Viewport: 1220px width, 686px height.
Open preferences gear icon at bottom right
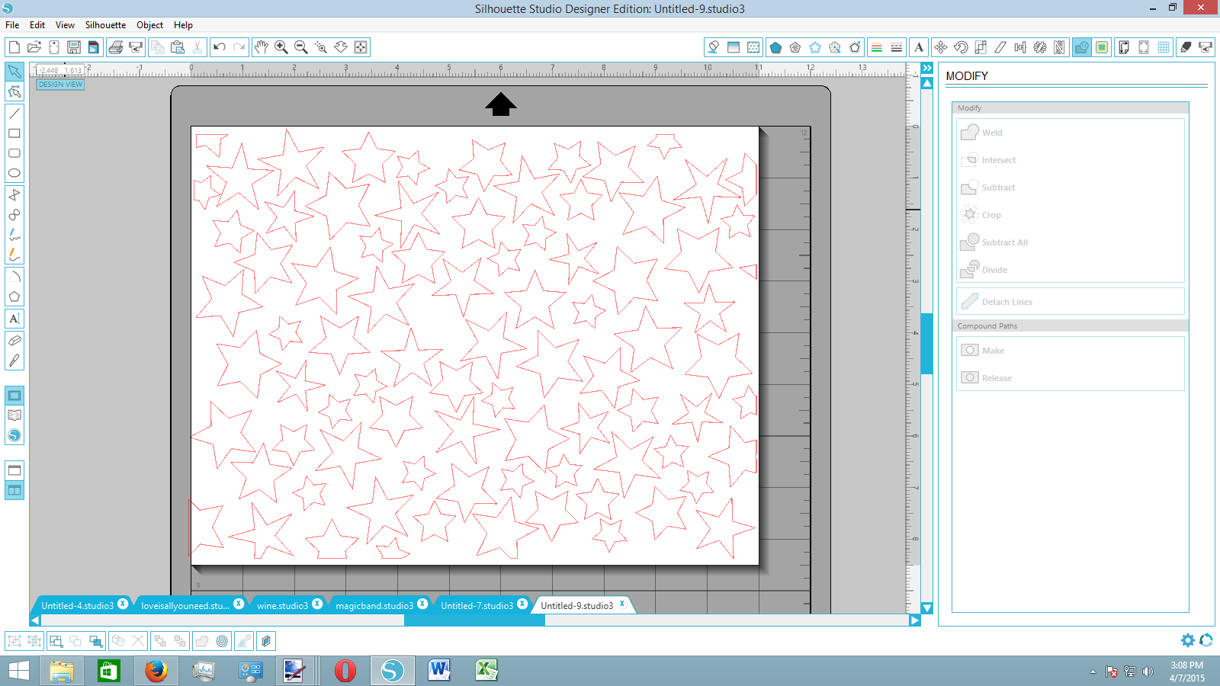[1188, 640]
